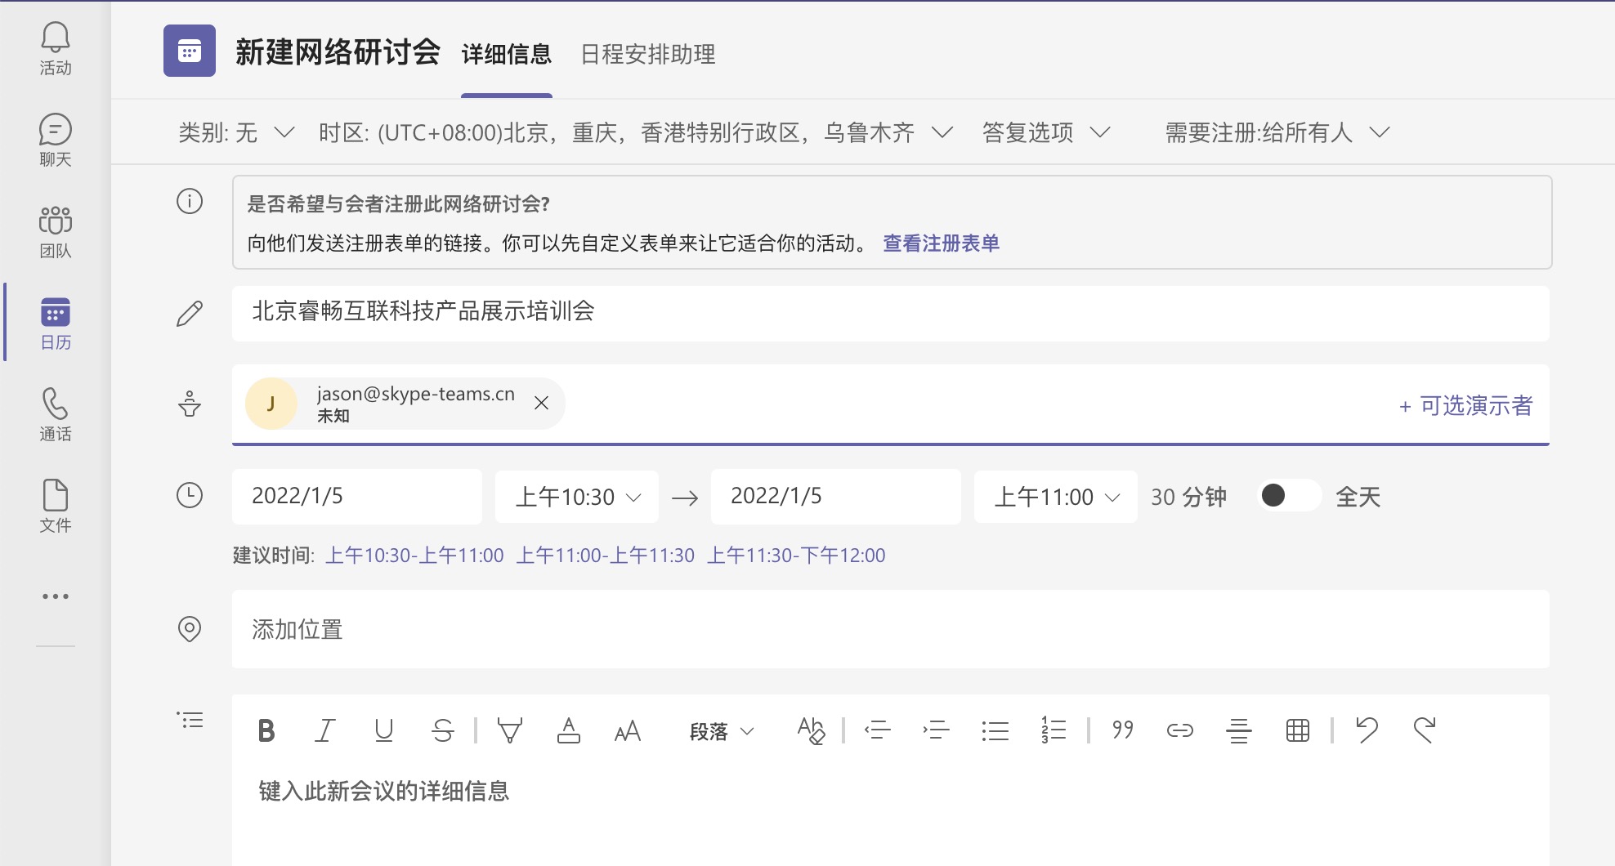Image resolution: width=1615 pixels, height=866 pixels.
Task: Clear all formatting with the eraser icon
Action: 811,730
